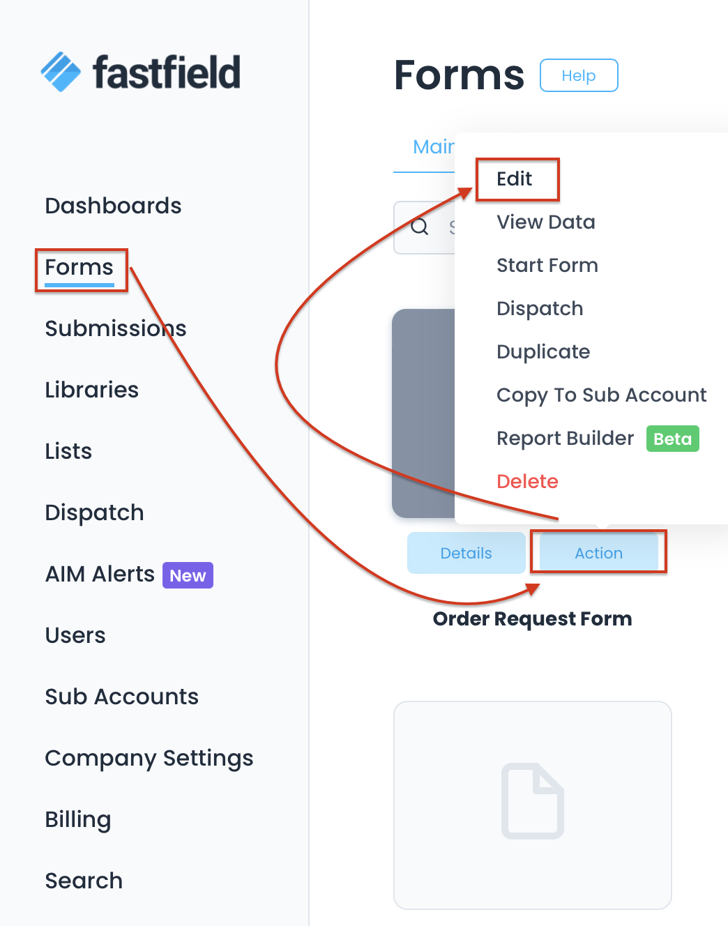728x926 pixels.
Task: Click the blank document icon placeholder
Action: coord(533,801)
